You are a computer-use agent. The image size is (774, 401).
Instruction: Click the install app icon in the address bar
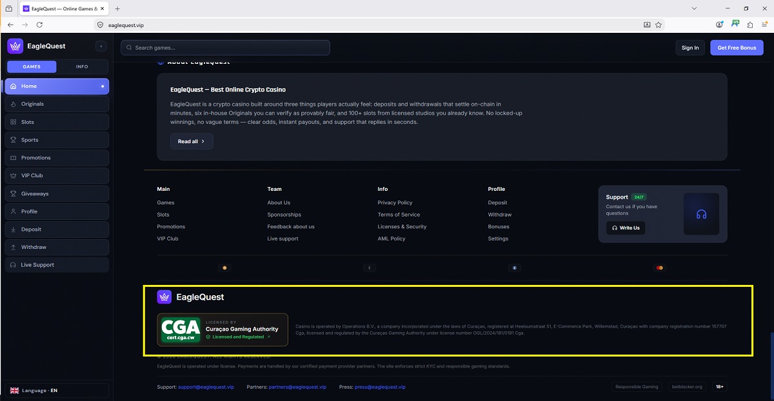coord(647,24)
